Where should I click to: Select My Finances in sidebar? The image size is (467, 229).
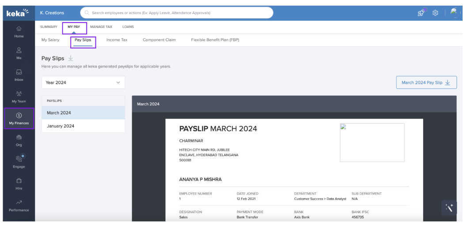click(x=19, y=119)
